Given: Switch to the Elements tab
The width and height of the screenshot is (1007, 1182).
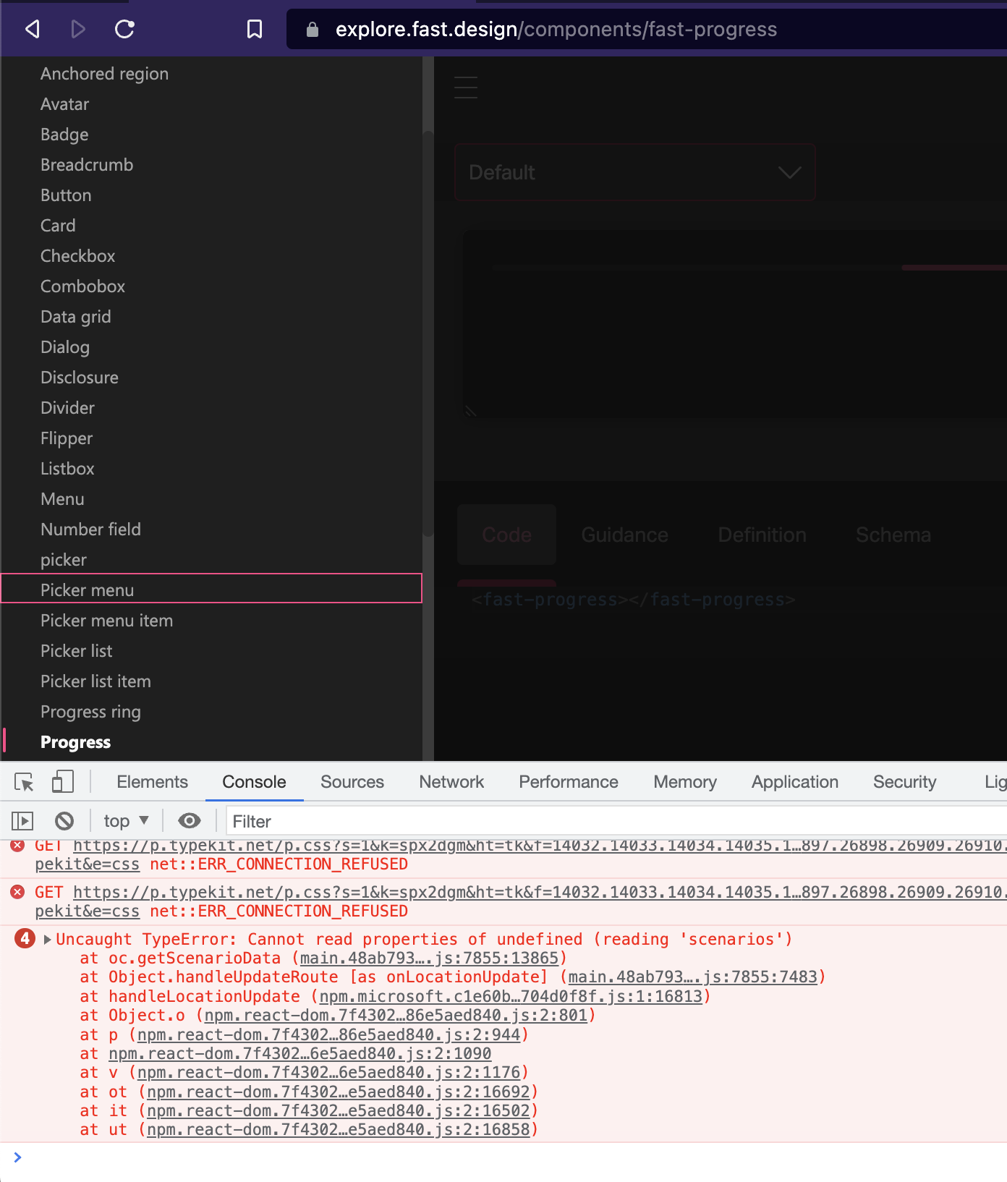Looking at the screenshot, I should [x=152, y=782].
